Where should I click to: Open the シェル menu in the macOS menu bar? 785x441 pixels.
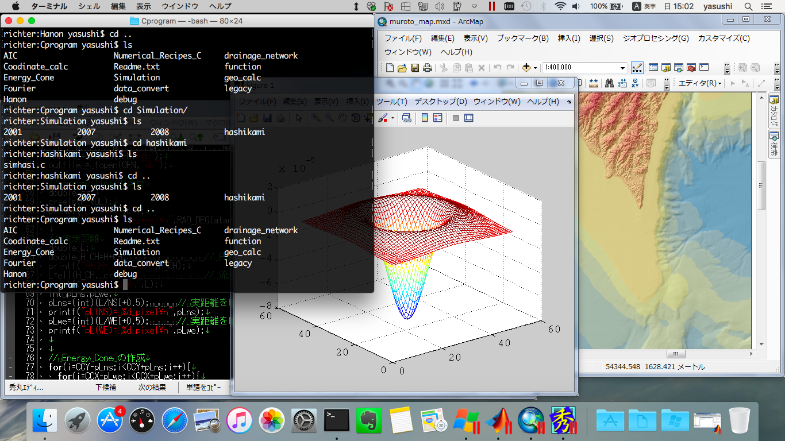tap(88, 6)
